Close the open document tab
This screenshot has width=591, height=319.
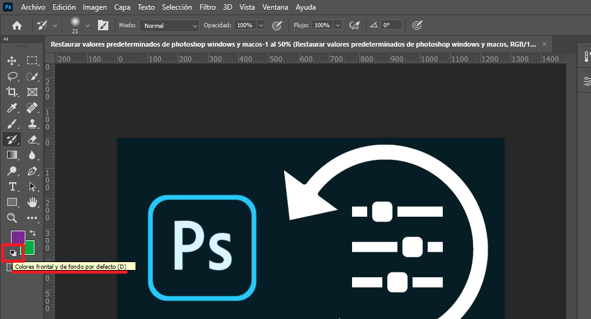tap(544, 44)
